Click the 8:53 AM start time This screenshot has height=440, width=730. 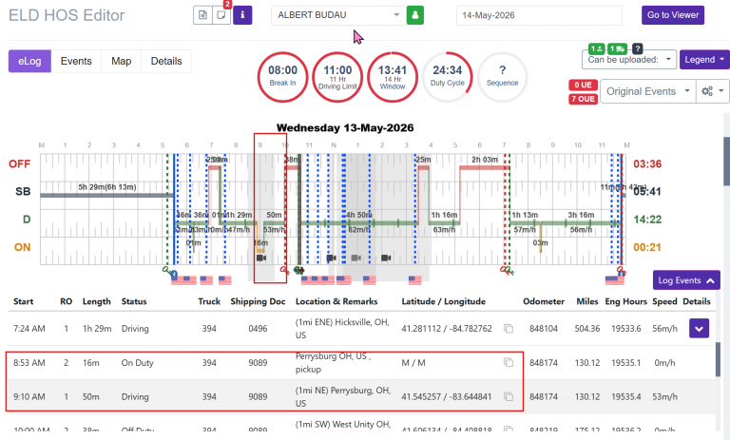(29, 363)
